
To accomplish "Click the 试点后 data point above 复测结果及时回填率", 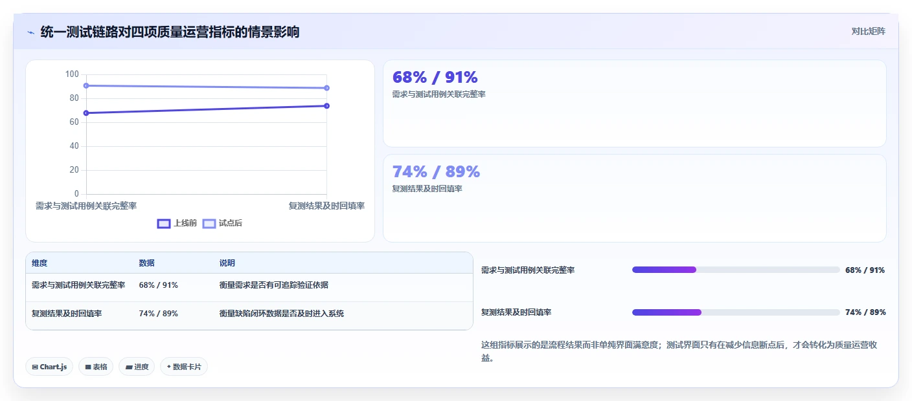I will (326, 88).
